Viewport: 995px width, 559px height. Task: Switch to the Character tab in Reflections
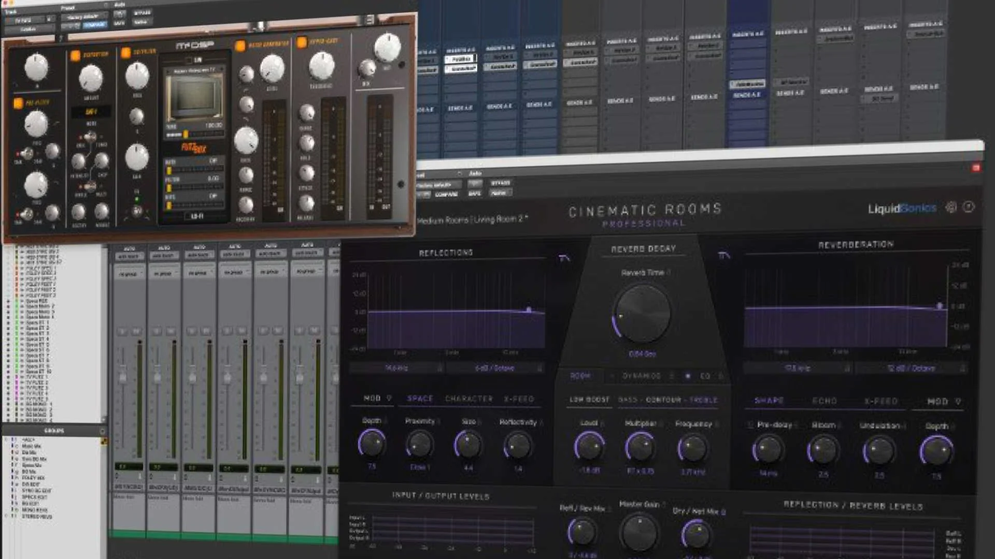468,399
